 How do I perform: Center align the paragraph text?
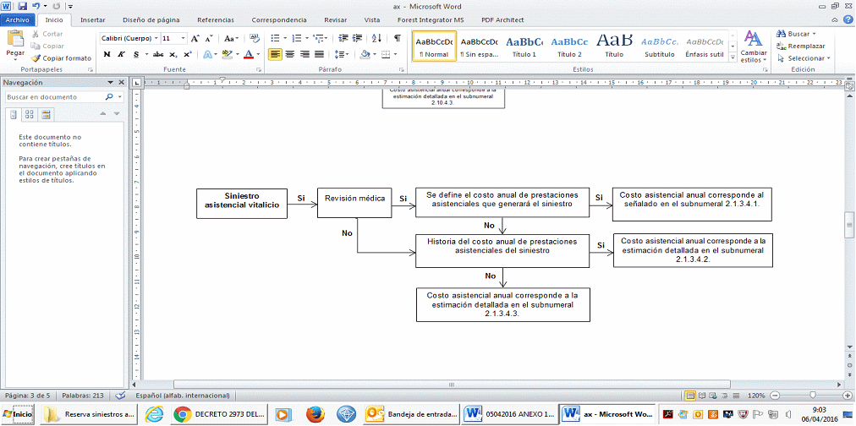291,54
